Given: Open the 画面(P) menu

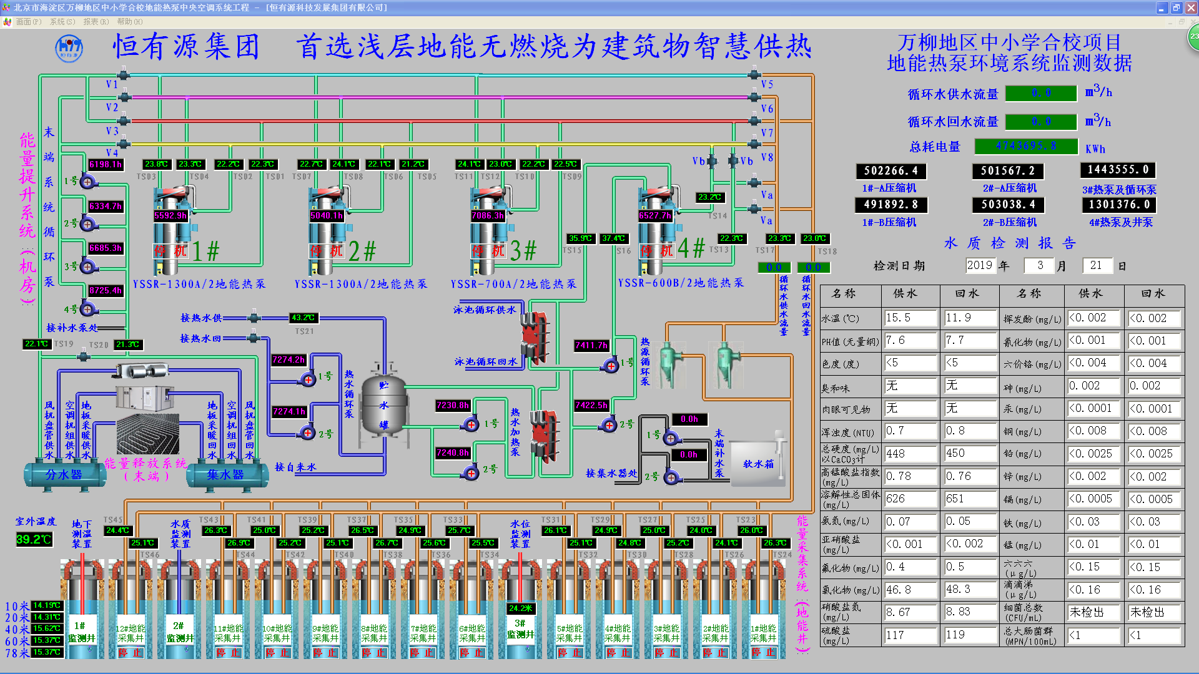Looking at the screenshot, I should pos(28,22).
